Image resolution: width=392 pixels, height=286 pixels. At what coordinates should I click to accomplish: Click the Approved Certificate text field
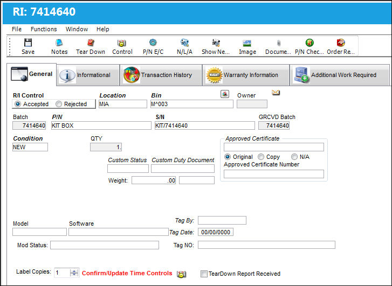274,147
